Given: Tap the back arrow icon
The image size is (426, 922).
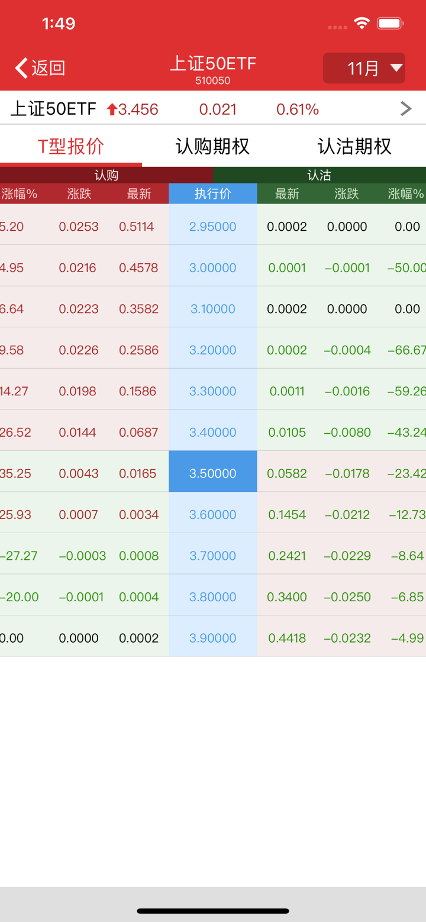Looking at the screenshot, I should pos(22,68).
